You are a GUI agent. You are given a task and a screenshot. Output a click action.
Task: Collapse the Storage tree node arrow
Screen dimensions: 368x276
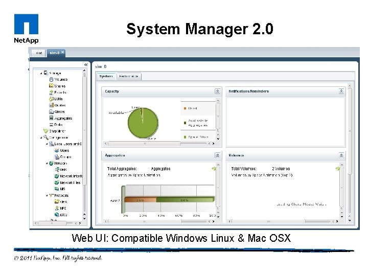pyautogui.click(x=41, y=73)
